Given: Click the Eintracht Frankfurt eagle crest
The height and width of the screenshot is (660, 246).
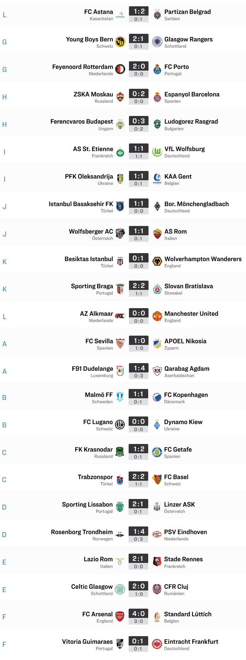Looking at the screenshot, I should point(157,644).
